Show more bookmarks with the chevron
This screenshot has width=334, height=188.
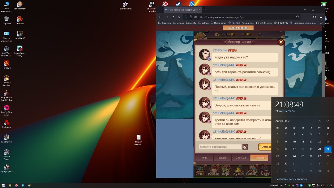tap(321, 23)
